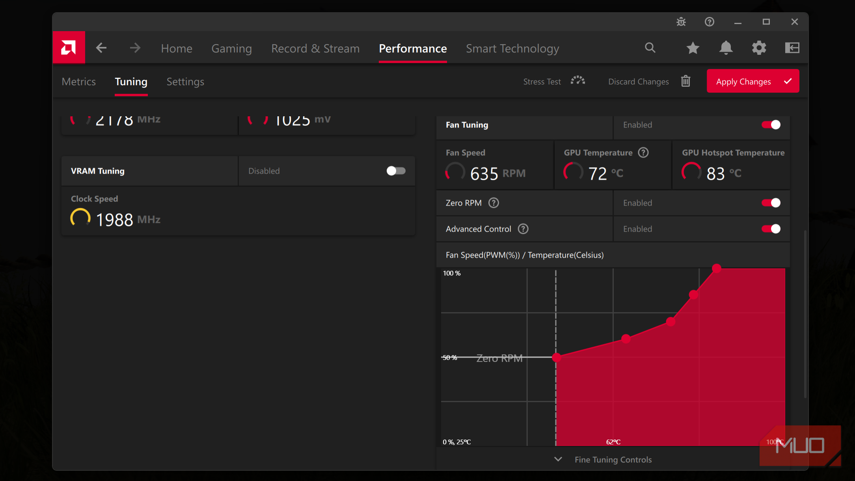Click the bug report icon

(681, 22)
